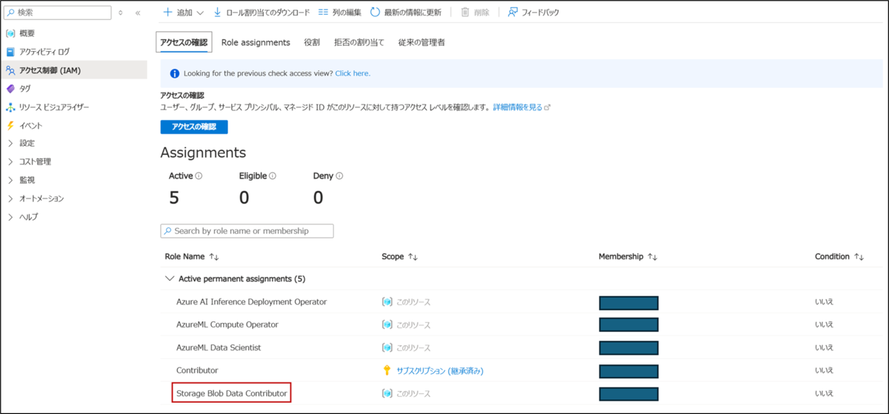The image size is (889, 414).
Task: Refresh with 最新の情報に更新 icon
Action: pyautogui.click(x=376, y=13)
